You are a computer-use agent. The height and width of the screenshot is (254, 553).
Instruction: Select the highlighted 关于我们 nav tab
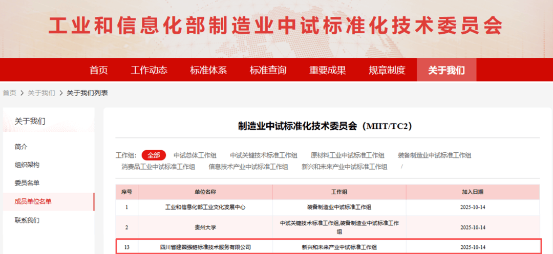[446, 70]
